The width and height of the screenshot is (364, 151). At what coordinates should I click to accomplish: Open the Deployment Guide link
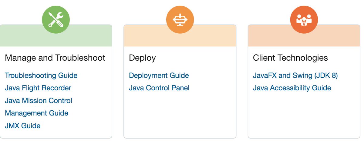coord(159,75)
